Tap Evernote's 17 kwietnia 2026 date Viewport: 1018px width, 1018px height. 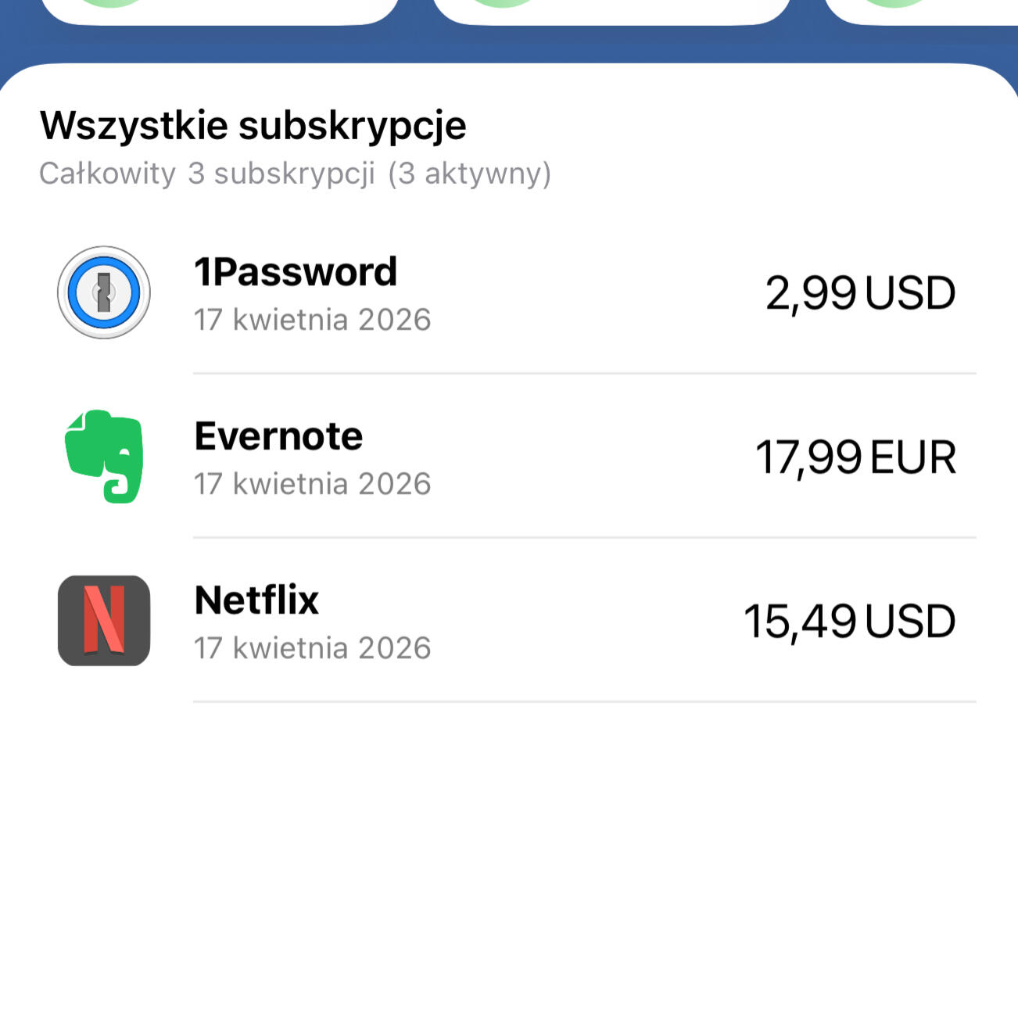(312, 484)
